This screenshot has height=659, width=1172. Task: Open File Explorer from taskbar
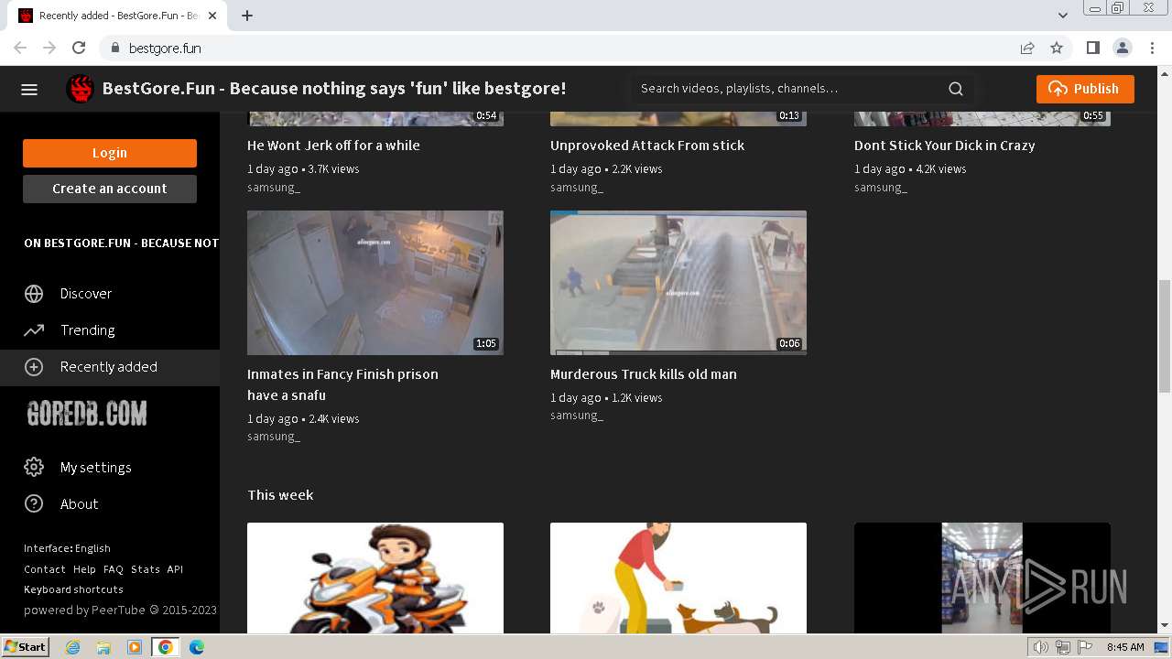click(103, 647)
